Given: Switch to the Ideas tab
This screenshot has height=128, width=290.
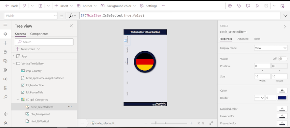Looking at the screenshot, I should (257, 39).
